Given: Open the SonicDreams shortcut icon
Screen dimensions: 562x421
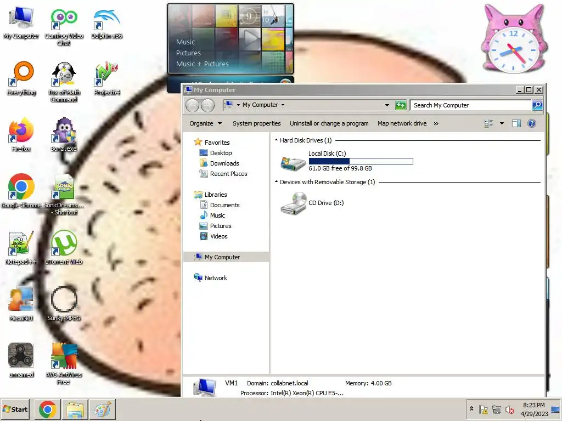Looking at the screenshot, I should pos(64,195).
